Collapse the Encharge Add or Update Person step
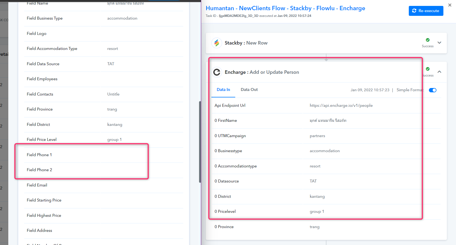 point(439,72)
